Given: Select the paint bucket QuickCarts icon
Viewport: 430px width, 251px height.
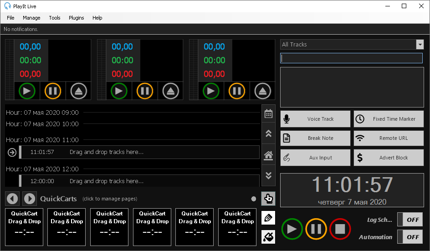Looking at the screenshot, I should pos(268,237).
